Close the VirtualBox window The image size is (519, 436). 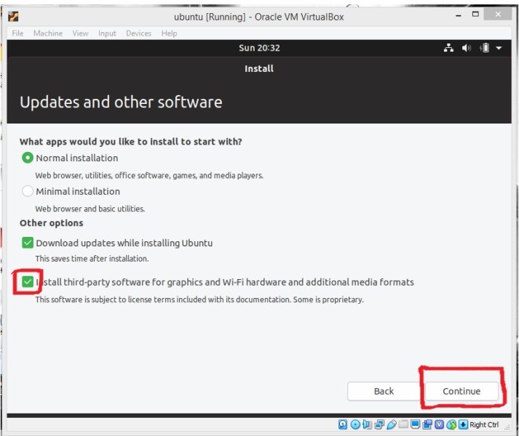[498, 15]
